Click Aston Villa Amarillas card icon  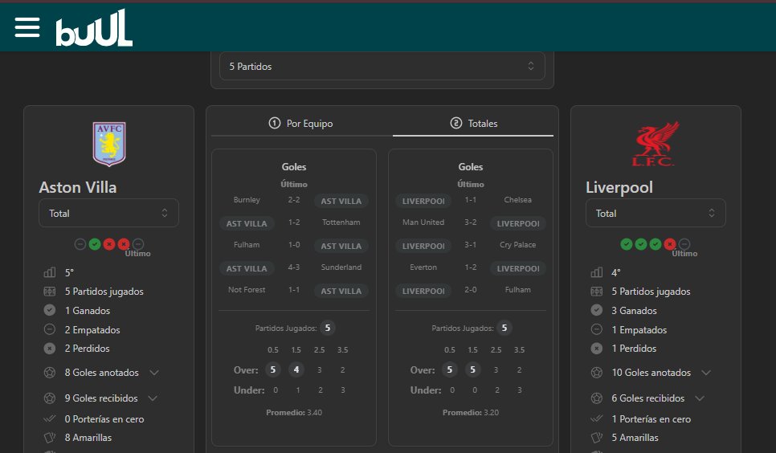pyautogui.click(x=50, y=438)
